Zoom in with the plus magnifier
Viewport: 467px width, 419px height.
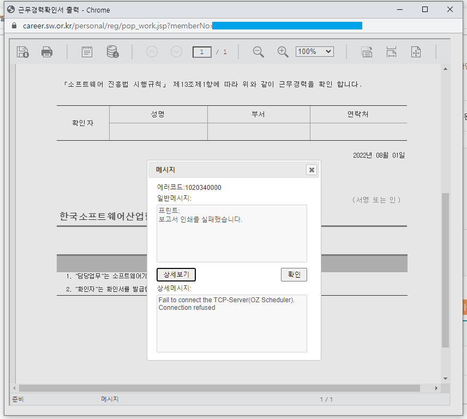(283, 52)
